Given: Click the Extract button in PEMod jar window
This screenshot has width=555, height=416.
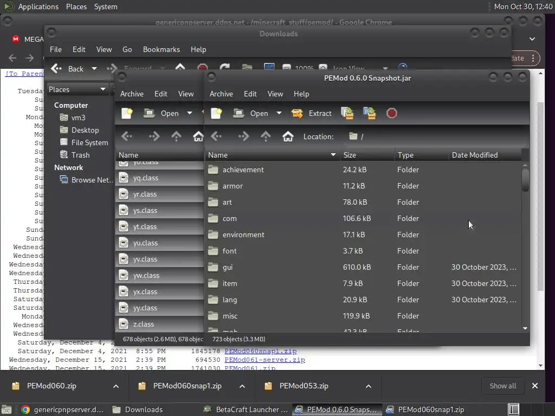Looking at the screenshot, I should pyautogui.click(x=312, y=113).
